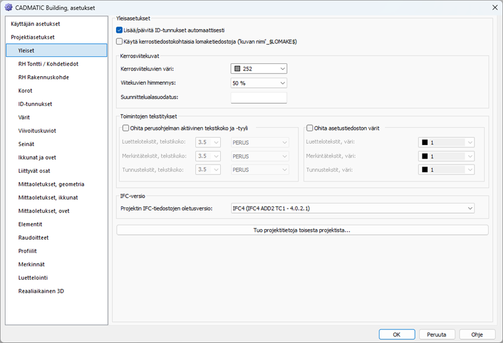Viewport: 503px width, 343px height.
Task: Click the Peruuta button
Action: 437,334
